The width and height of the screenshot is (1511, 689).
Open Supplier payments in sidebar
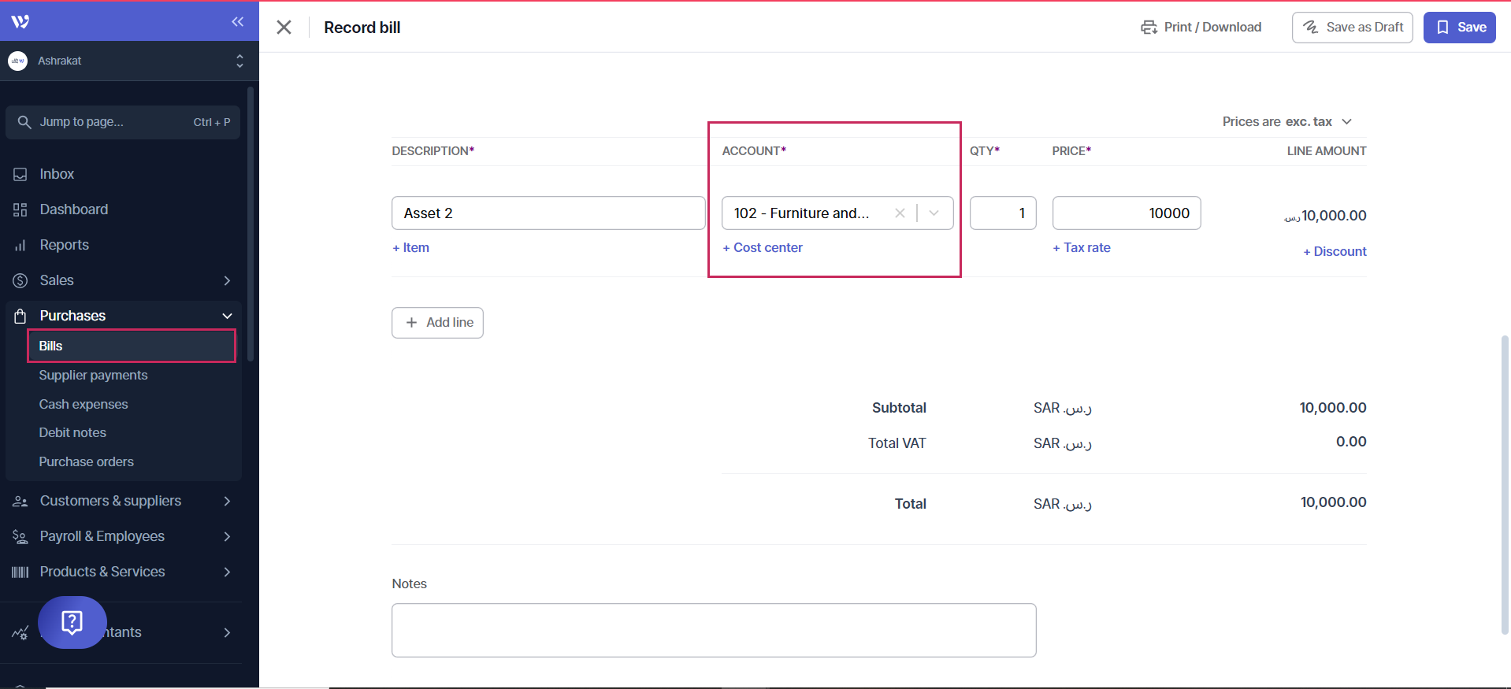[x=93, y=375]
